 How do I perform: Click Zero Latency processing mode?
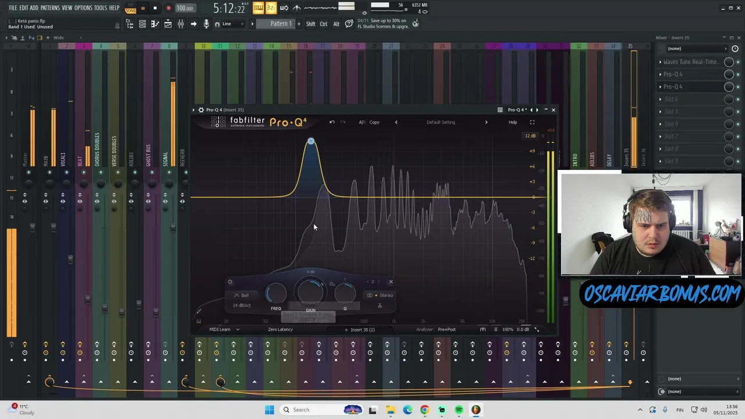tap(280, 329)
